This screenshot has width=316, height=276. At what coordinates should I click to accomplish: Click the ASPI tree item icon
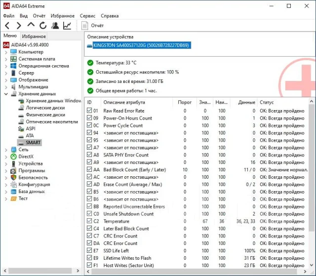coord(21,128)
